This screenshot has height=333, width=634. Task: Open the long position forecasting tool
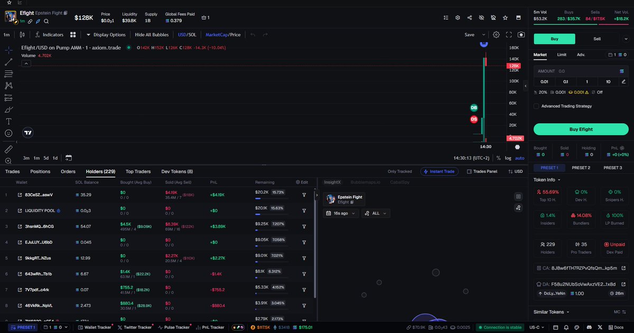[8, 98]
